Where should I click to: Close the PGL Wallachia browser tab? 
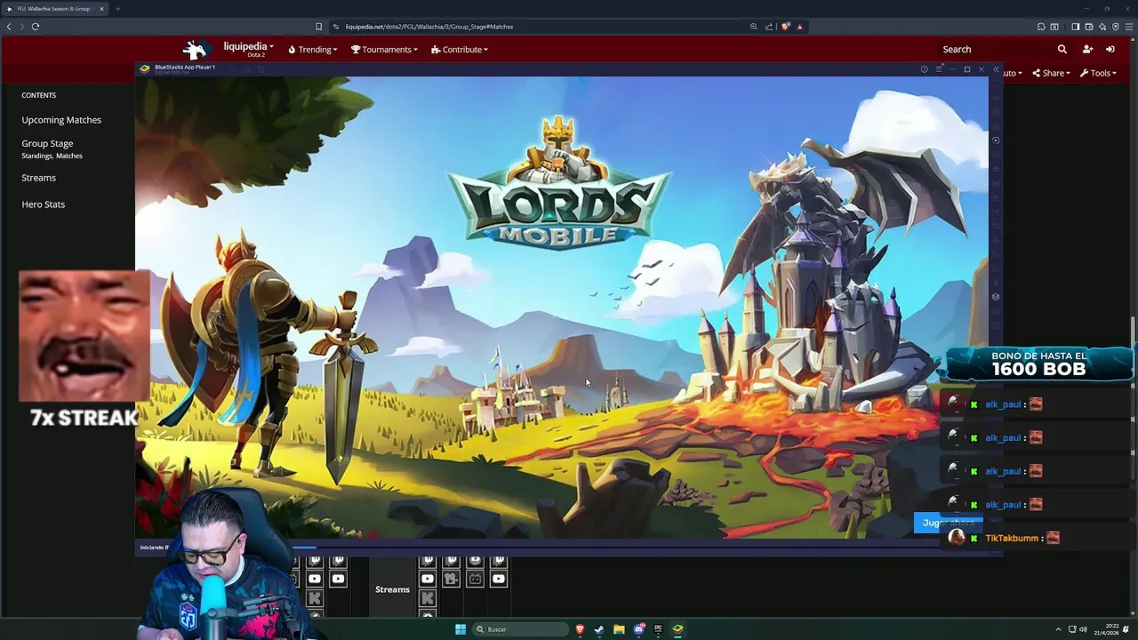tap(101, 9)
